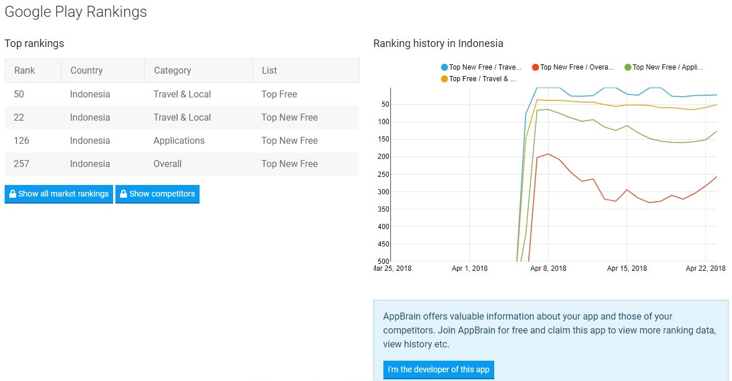
Task: Click the rank 22 cell in the table
Action: click(x=19, y=117)
